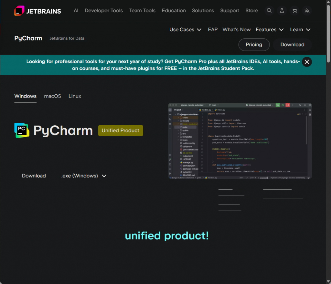Click the scrollbar down arrow
The width and height of the screenshot is (331, 284).
pos(328,281)
